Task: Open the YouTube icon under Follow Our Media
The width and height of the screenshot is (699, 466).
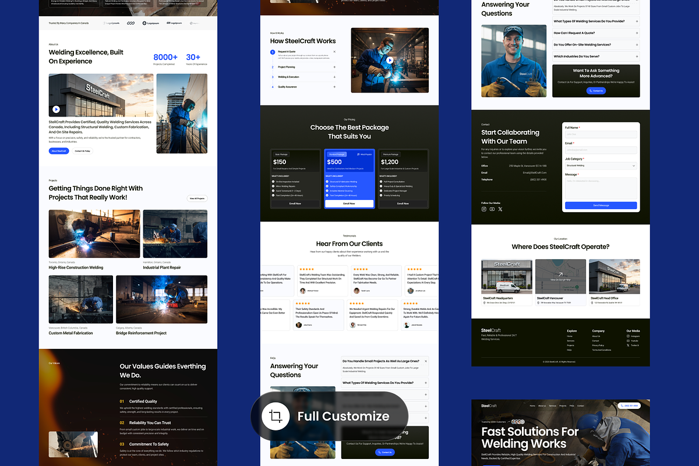Action: click(x=492, y=209)
